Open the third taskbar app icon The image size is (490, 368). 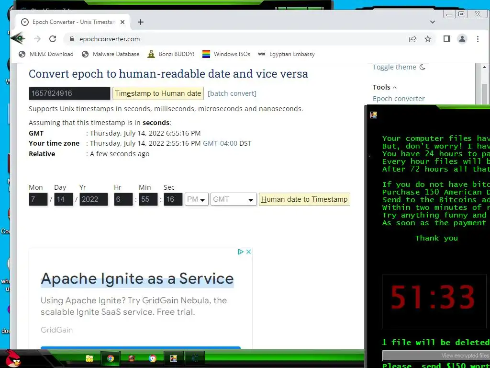click(x=132, y=358)
